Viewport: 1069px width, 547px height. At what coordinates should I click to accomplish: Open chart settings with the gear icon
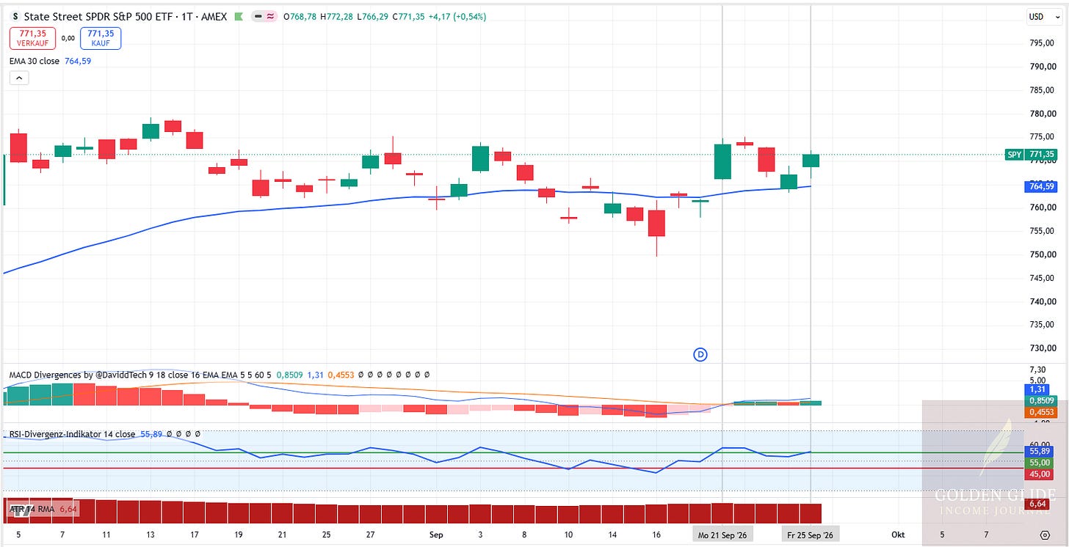coord(1045,536)
